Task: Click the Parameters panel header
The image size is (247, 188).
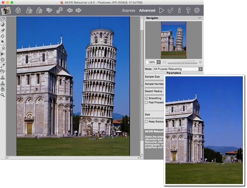Action: point(174,73)
